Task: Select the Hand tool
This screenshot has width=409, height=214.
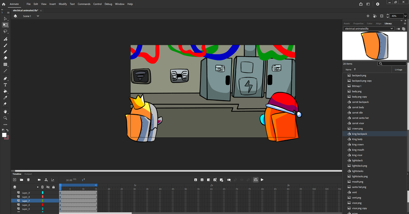Action: point(5,112)
